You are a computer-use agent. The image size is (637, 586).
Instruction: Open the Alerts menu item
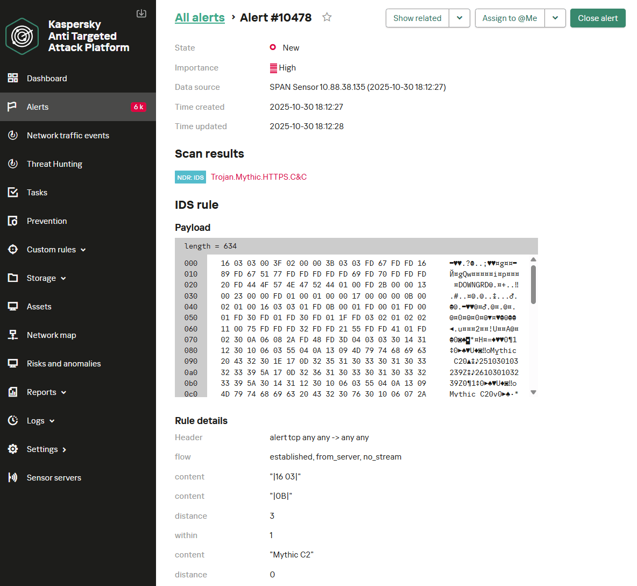(38, 107)
